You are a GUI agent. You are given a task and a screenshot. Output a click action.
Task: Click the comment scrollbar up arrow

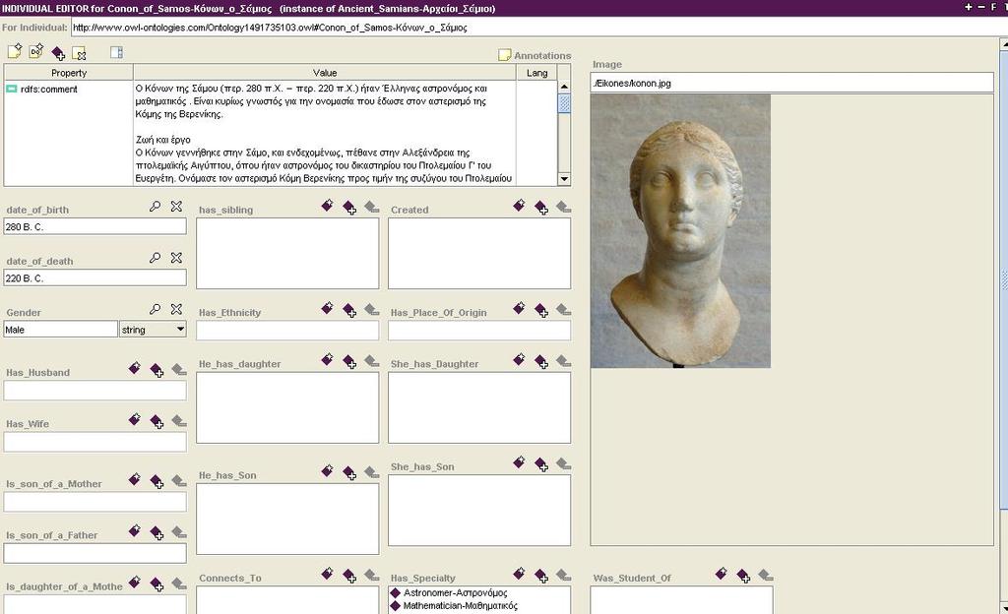tap(564, 86)
